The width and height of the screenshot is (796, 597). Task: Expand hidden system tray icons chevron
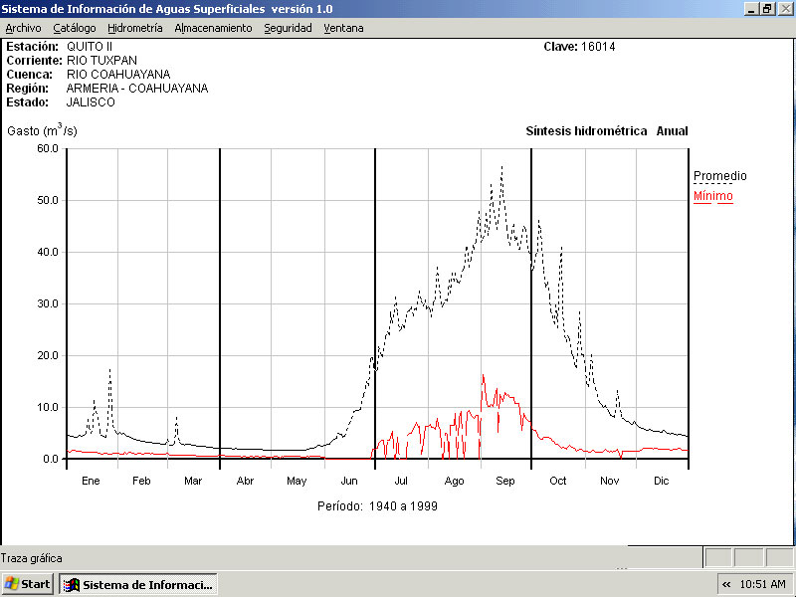tap(726, 584)
